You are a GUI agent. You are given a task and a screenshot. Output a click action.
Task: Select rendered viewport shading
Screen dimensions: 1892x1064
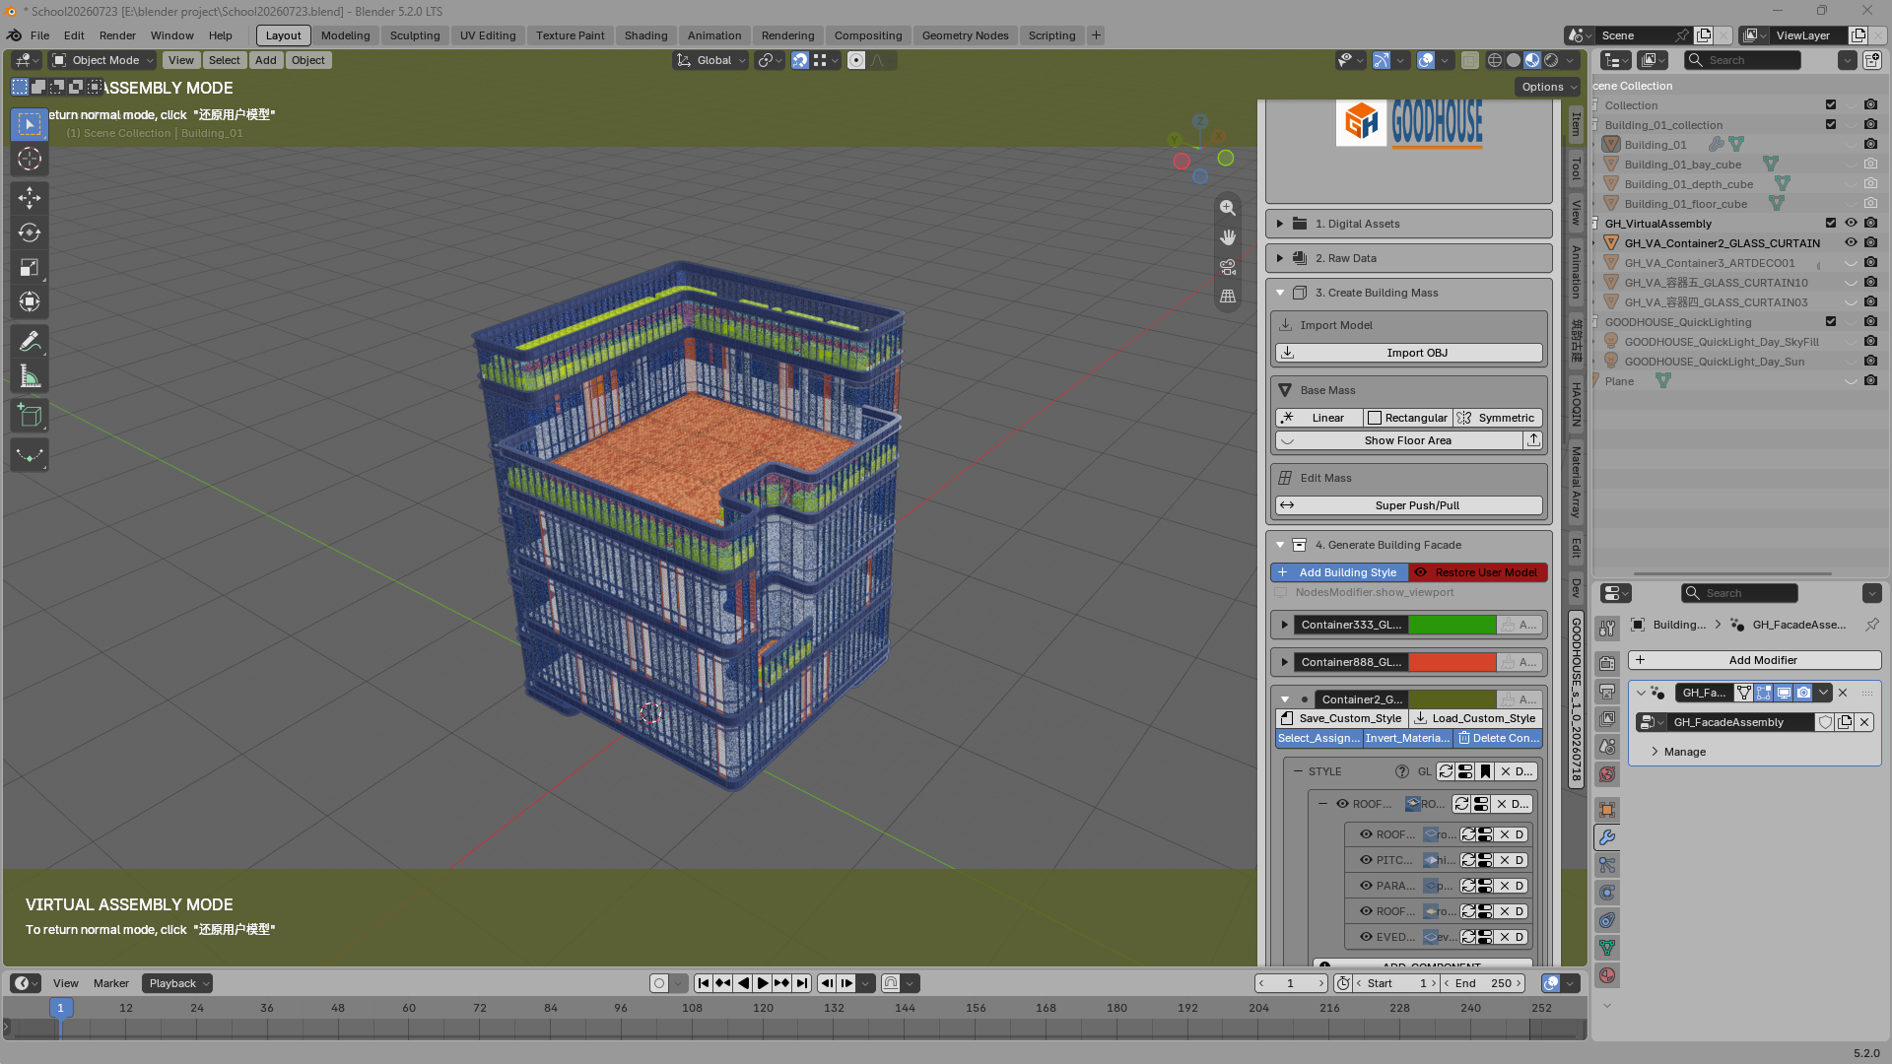(x=1551, y=60)
